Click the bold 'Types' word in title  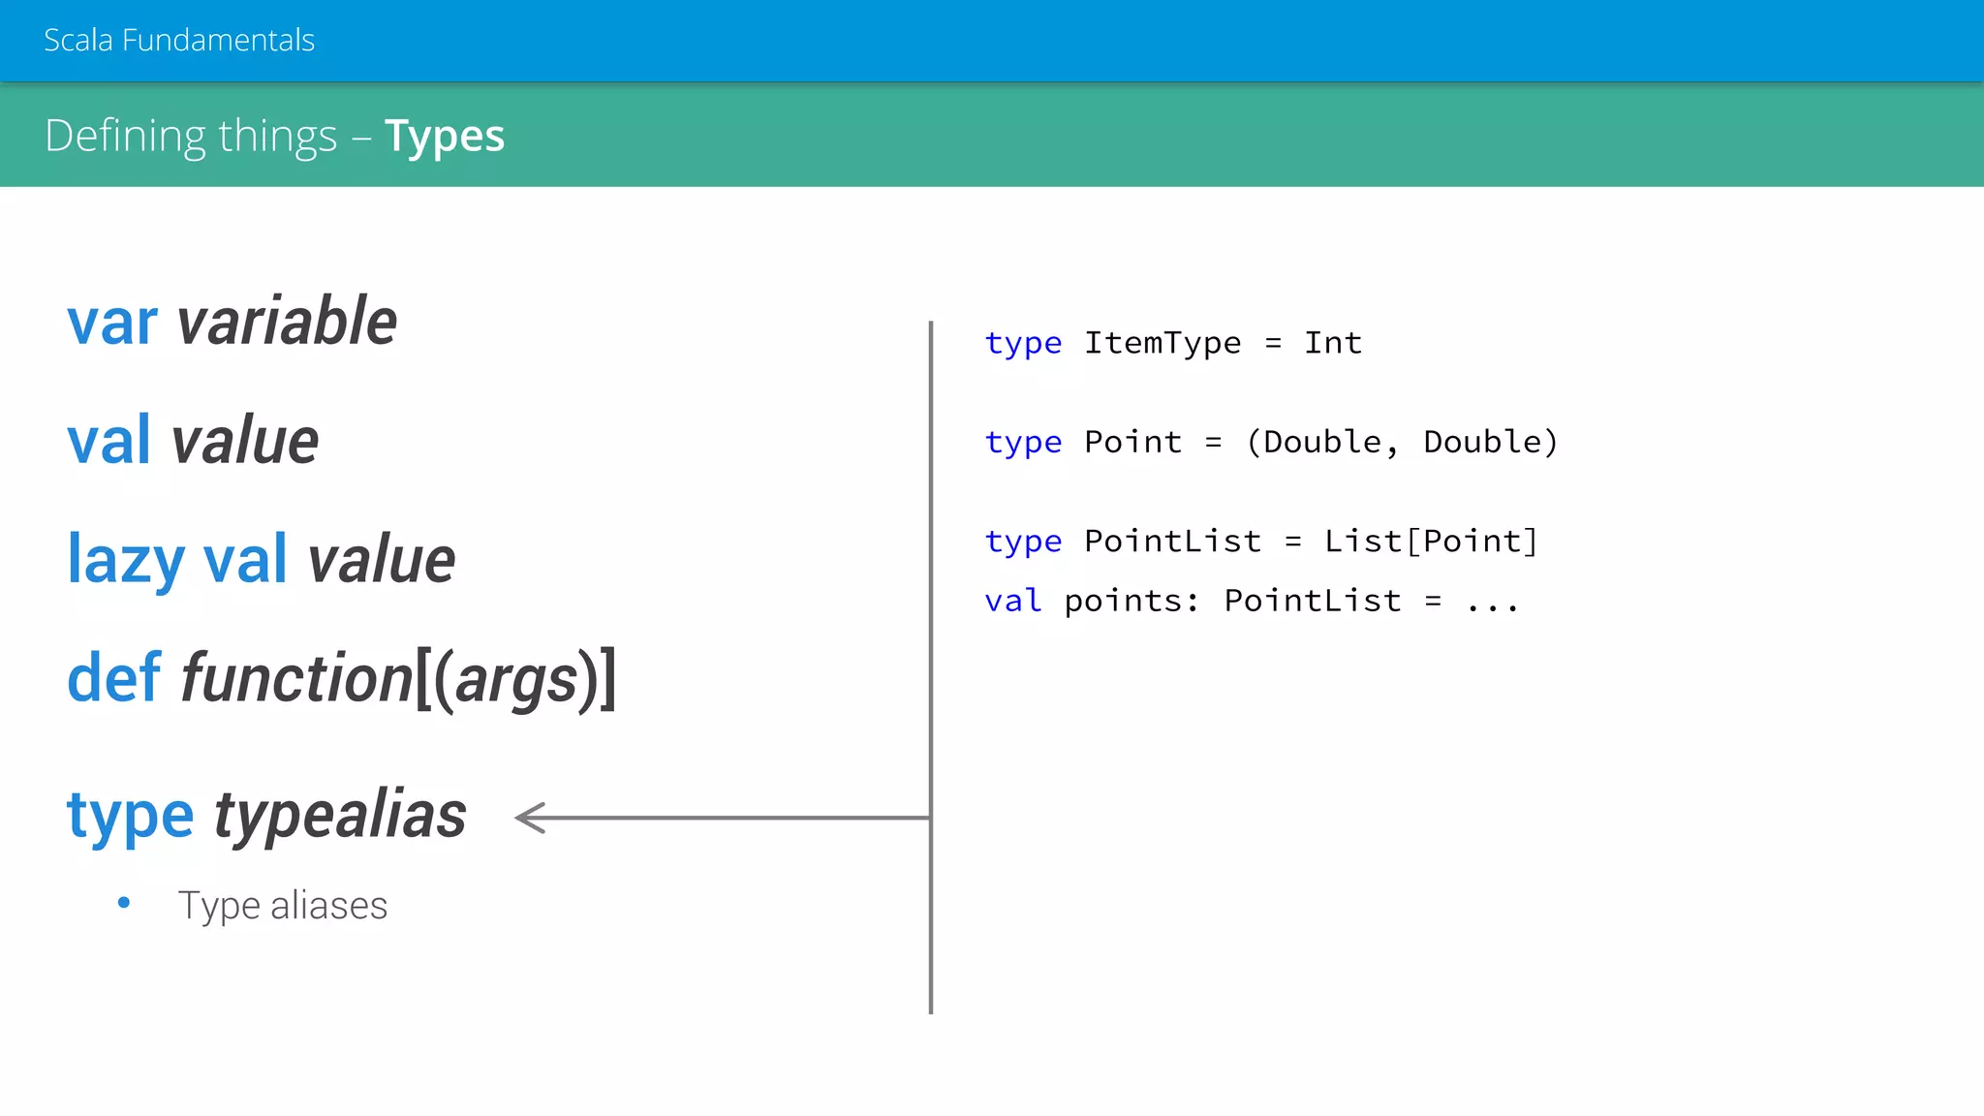point(445,136)
